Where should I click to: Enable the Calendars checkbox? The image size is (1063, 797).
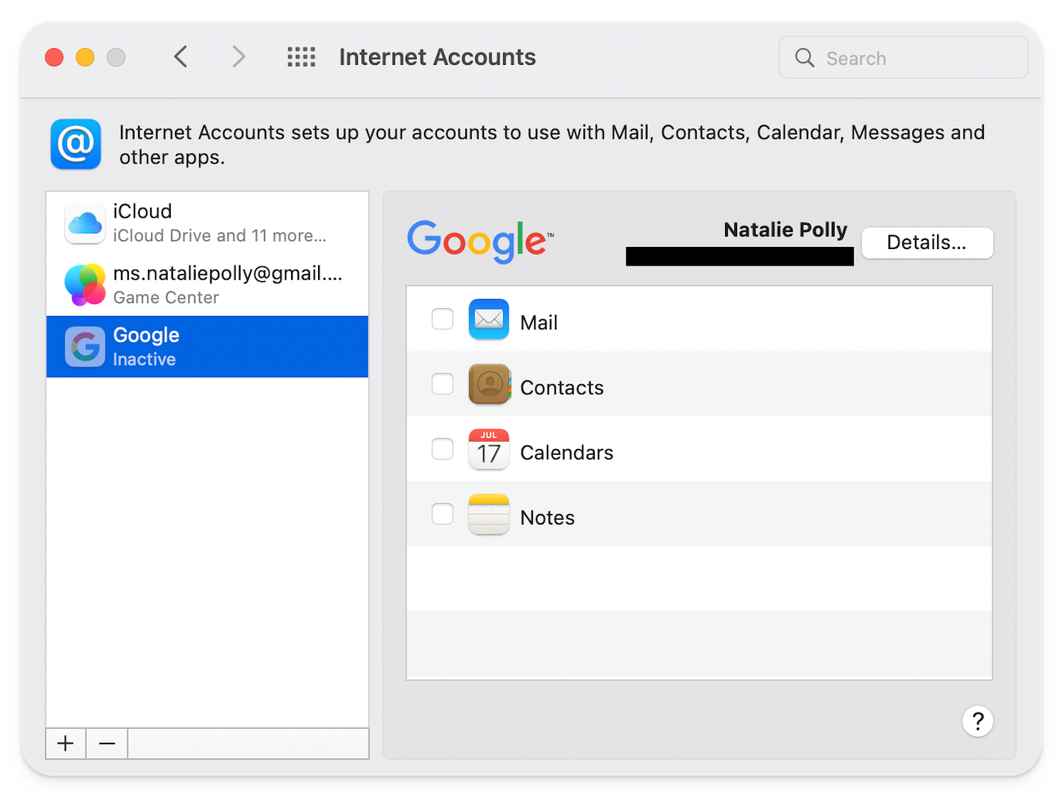pos(442,449)
